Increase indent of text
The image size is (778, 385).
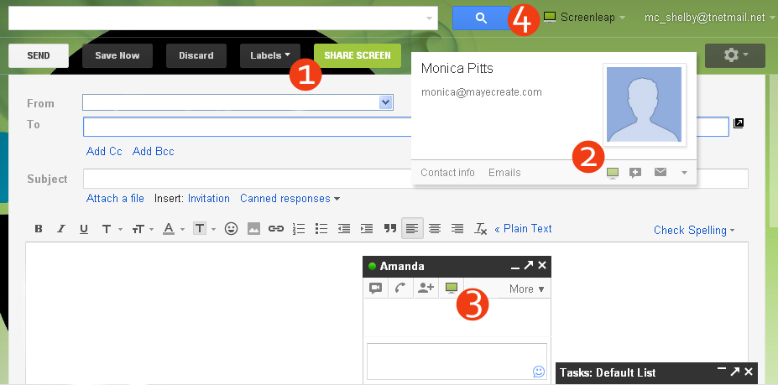[x=367, y=229]
